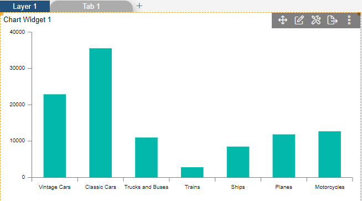Click the Vintage Cars bar
Image resolution: width=362 pixels, height=201 pixels.
coord(55,136)
